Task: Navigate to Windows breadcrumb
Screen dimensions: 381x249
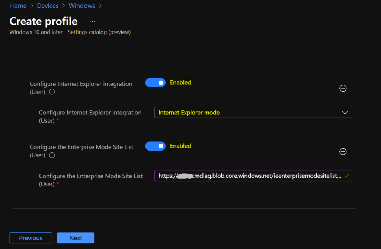Action: 81,6
